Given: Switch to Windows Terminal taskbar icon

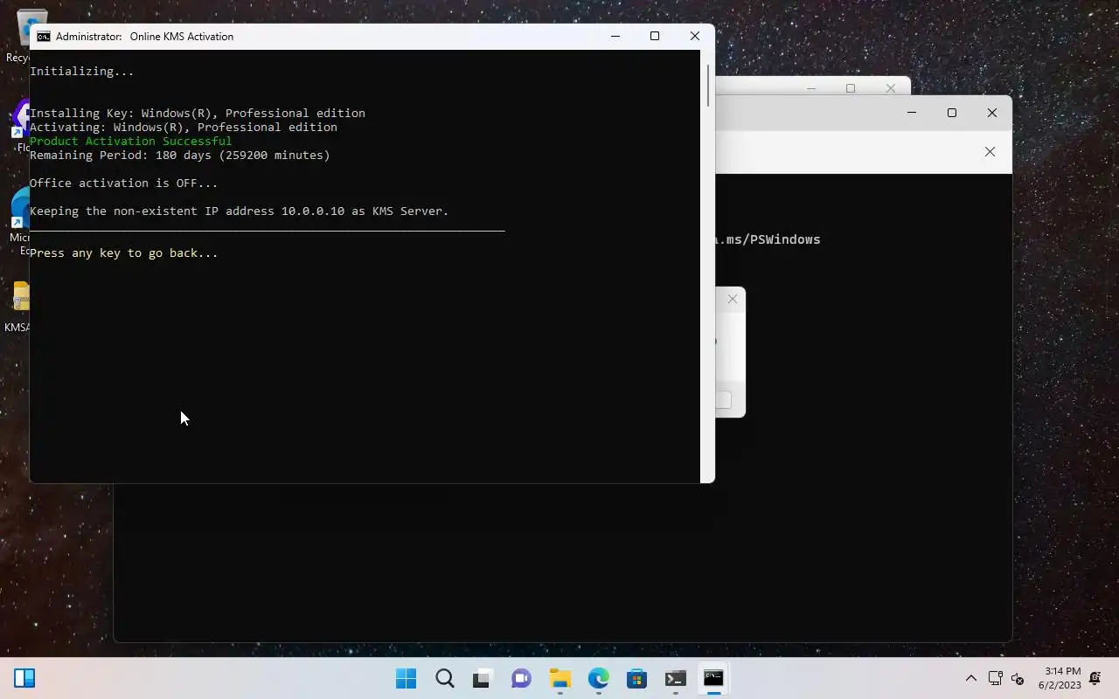Looking at the screenshot, I should pos(676,678).
